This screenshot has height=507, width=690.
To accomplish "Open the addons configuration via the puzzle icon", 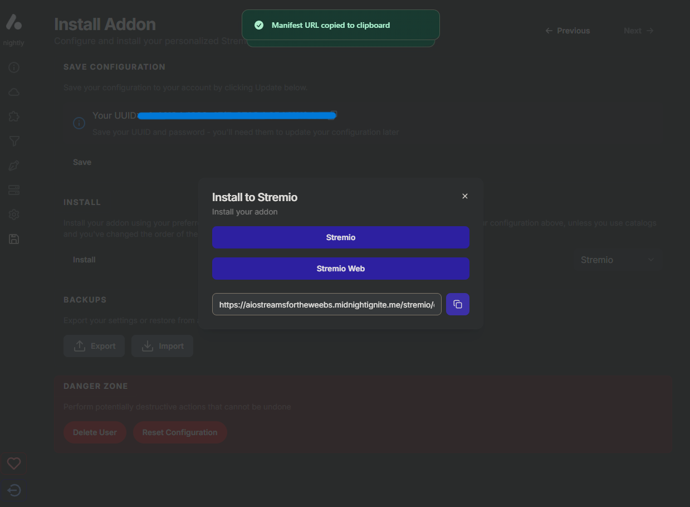I will 13,116.
